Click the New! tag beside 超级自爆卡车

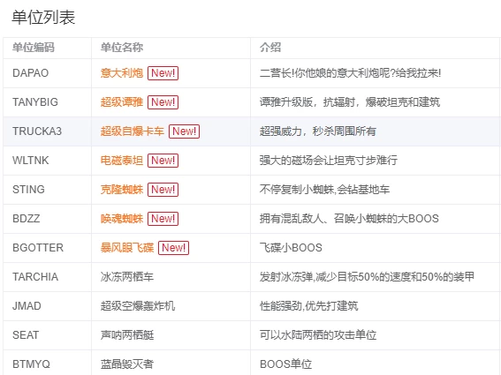(x=184, y=131)
